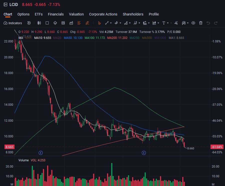The image size is (225, 186).
Task: Expand the magnet snap dropdown arrow
Action: [x=188, y=23]
